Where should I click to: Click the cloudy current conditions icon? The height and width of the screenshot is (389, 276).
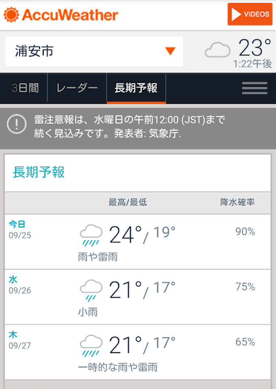(218, 50)
